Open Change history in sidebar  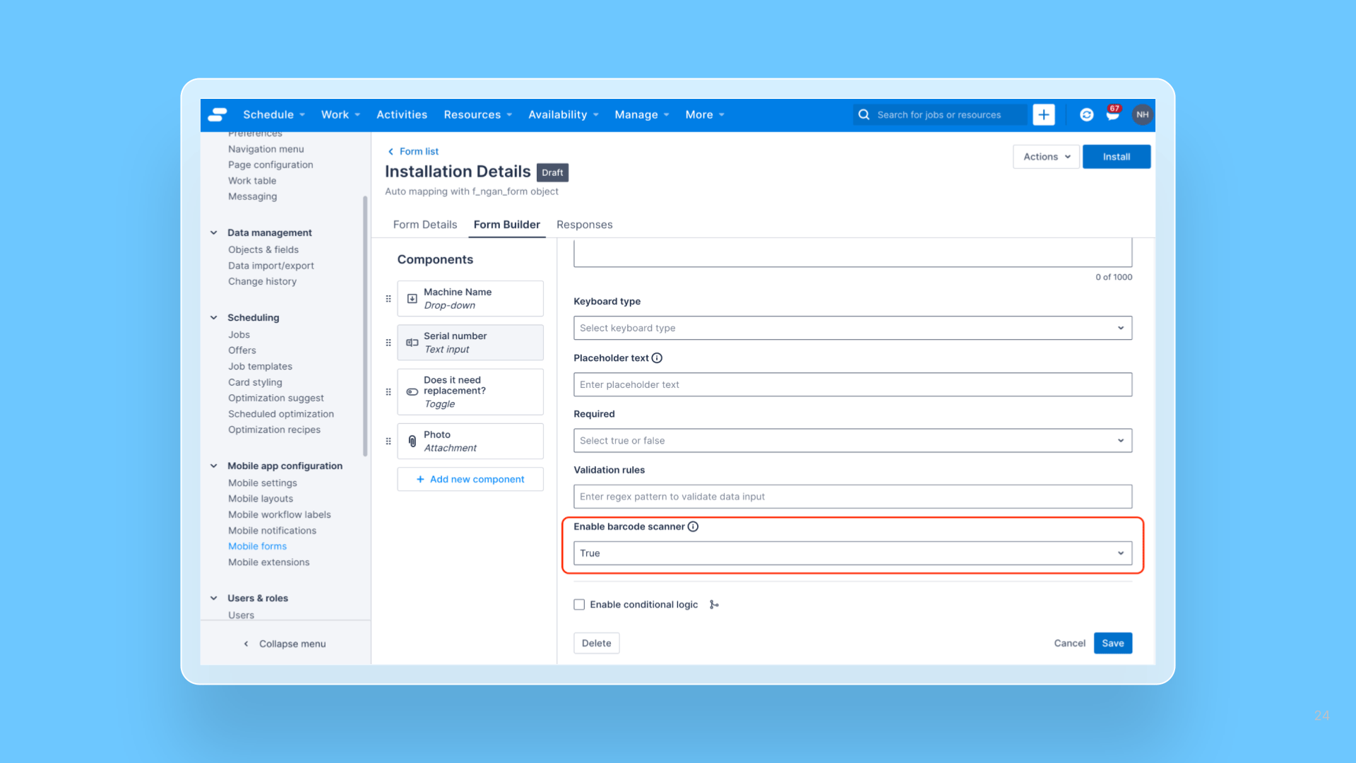(262, 282)
